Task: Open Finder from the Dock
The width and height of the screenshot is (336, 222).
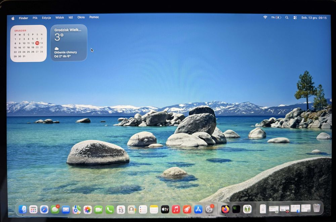Action: tap(23, 209)
